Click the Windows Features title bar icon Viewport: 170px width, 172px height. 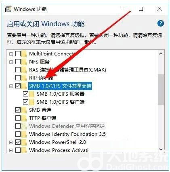pos(8,9)
